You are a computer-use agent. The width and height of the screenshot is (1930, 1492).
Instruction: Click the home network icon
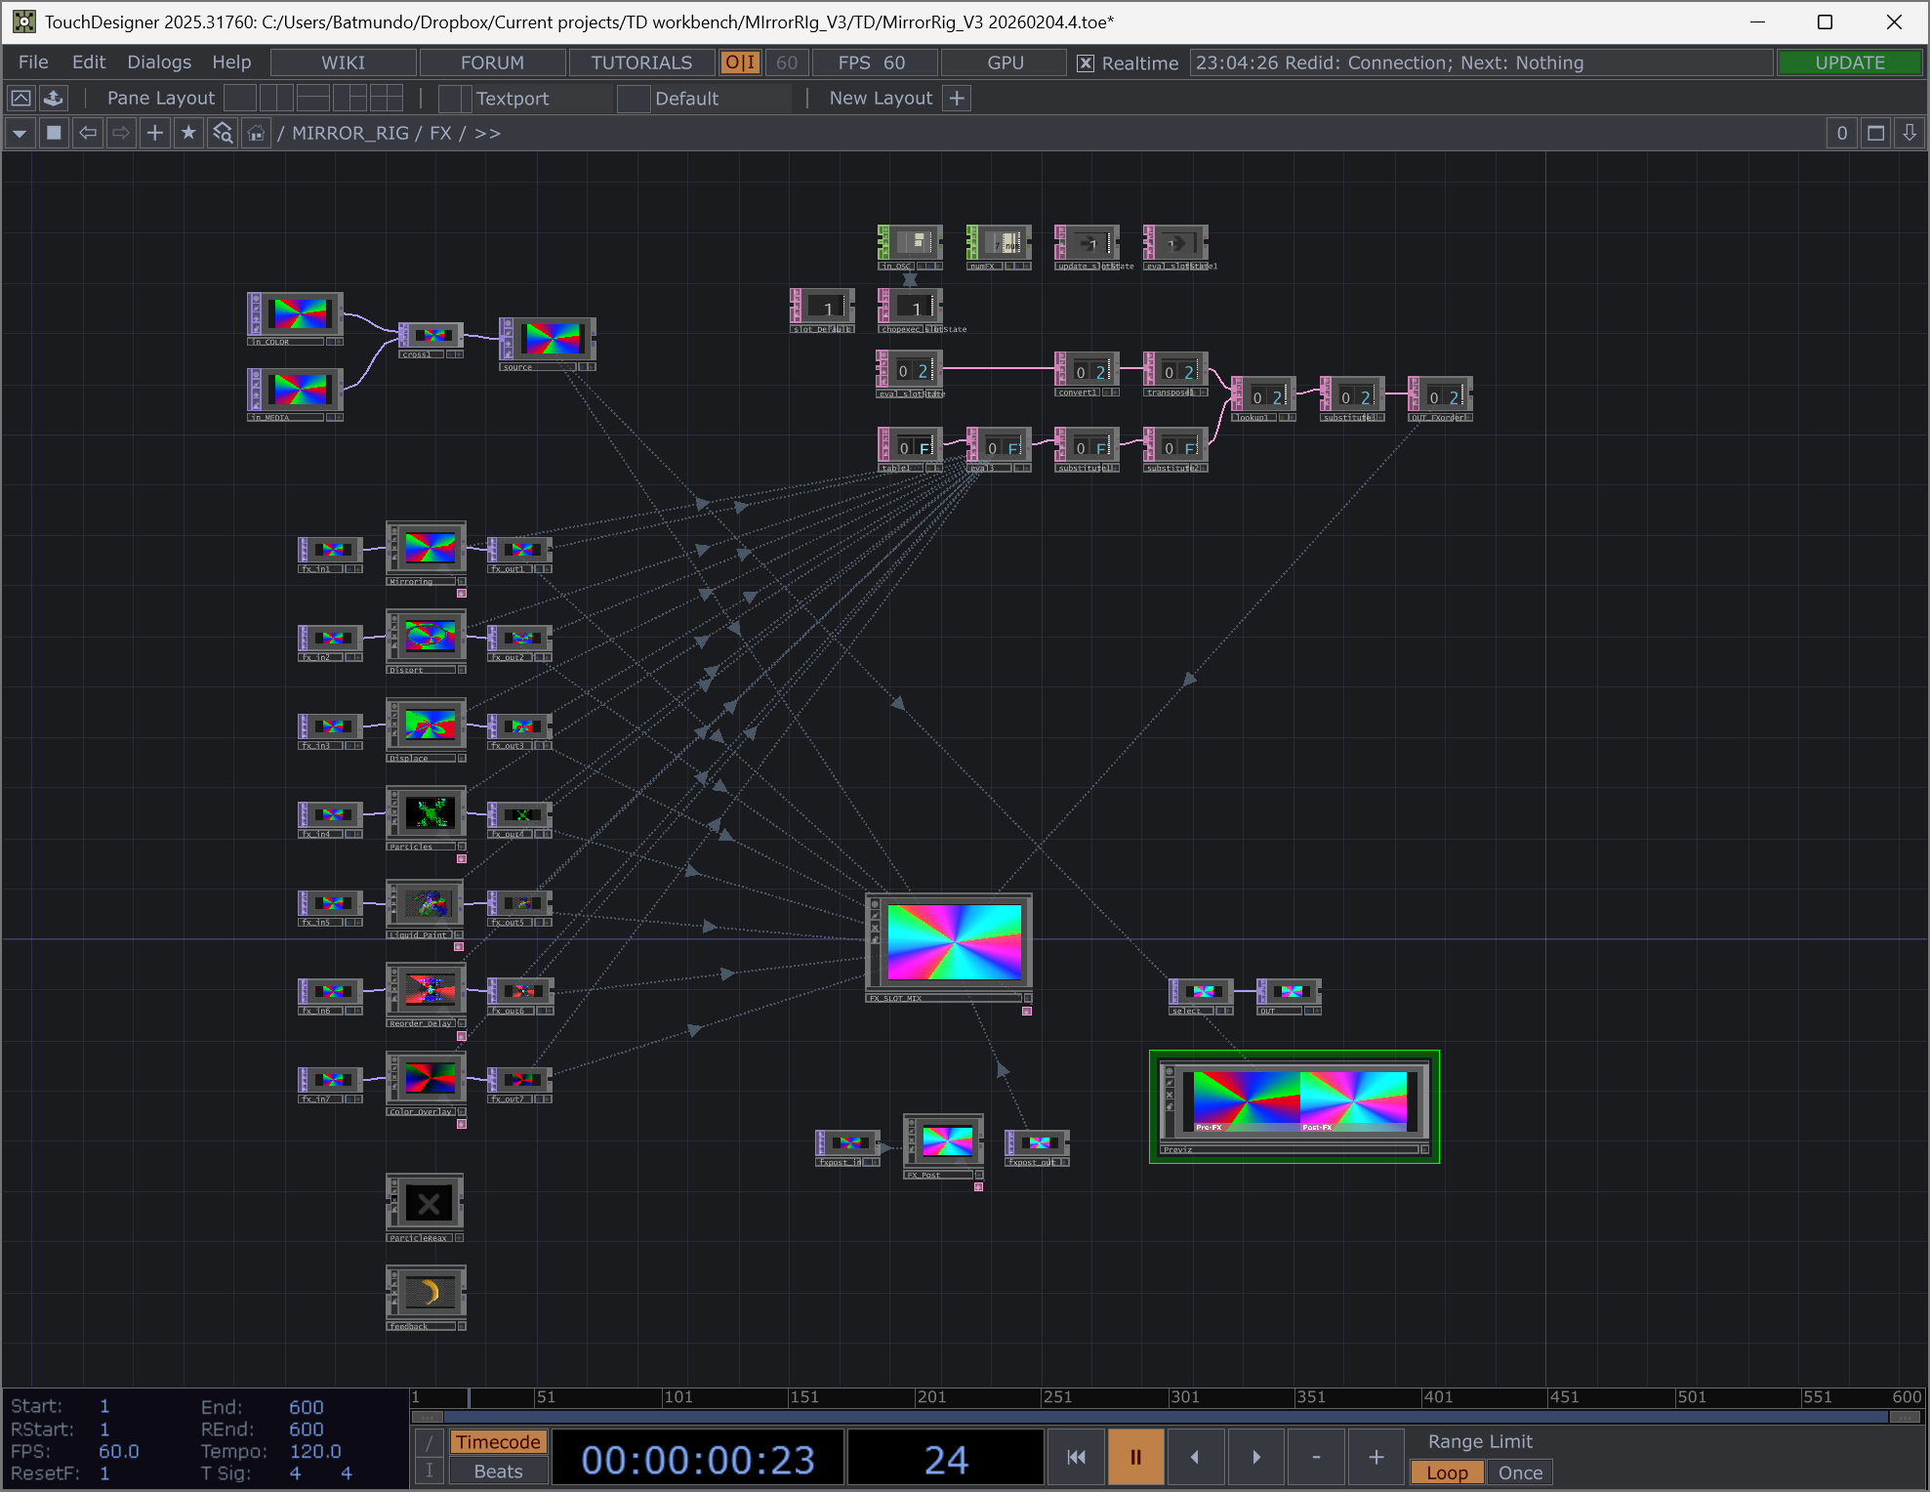point(256,133)
